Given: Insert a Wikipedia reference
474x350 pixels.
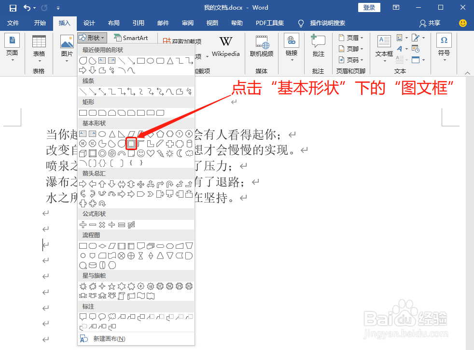Looking at the screenshot, I should pos(225,46).
